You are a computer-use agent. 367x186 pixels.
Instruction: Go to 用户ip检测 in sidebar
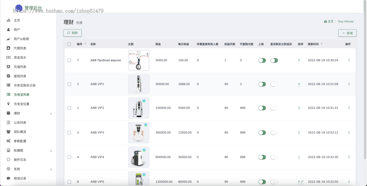21,39
